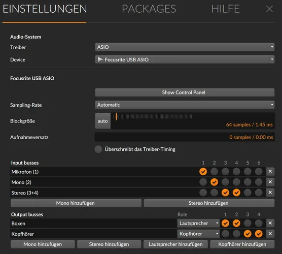The image size is (282, 254).
Task: Open the Device Focusrite USB ASIO dropdown
Action: (x=185, y=59)
